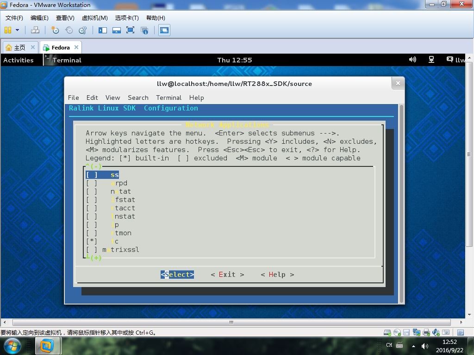Click the Send Ctrl+Alt+Del toolbar icon
This screenshot has width=474, height=355.
[35, 30]
